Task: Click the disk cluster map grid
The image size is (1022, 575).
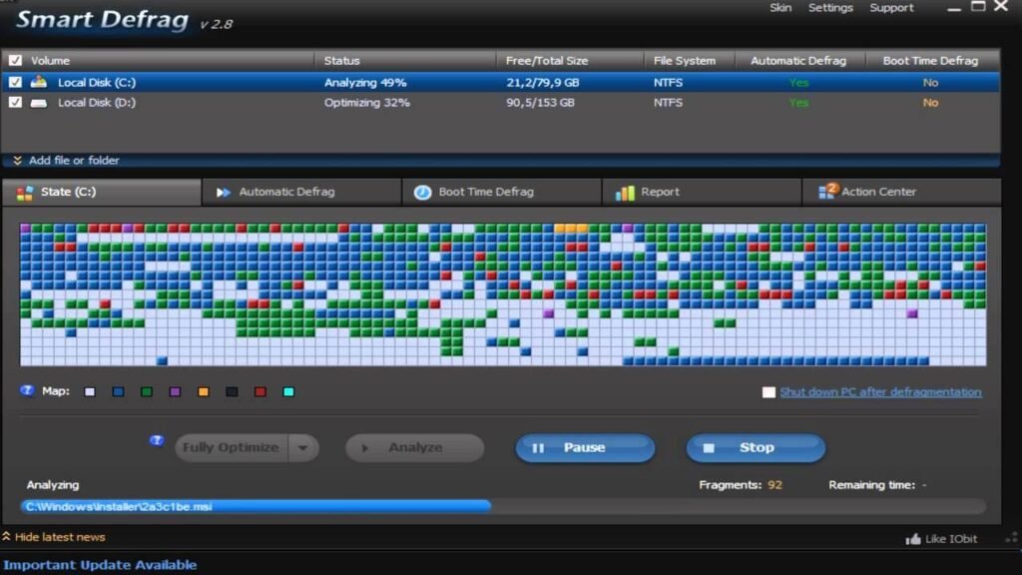Action: click(x=503, y=294)
